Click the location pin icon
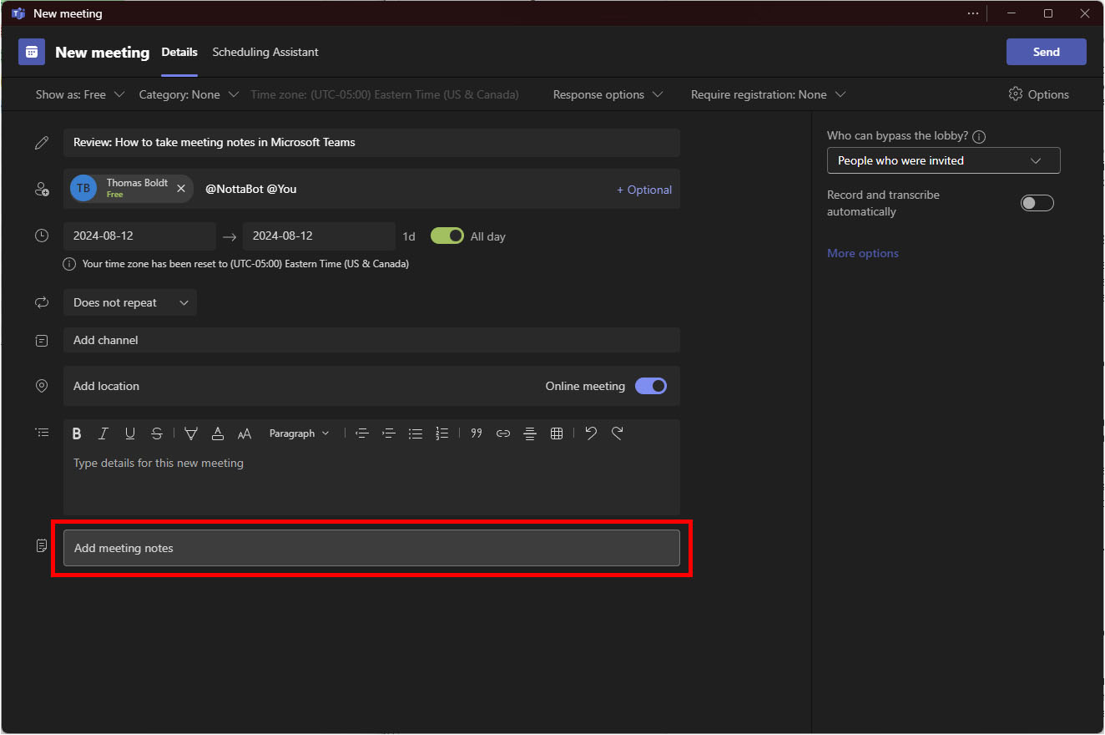This screenshot has width=1105, height=735. 42,386
